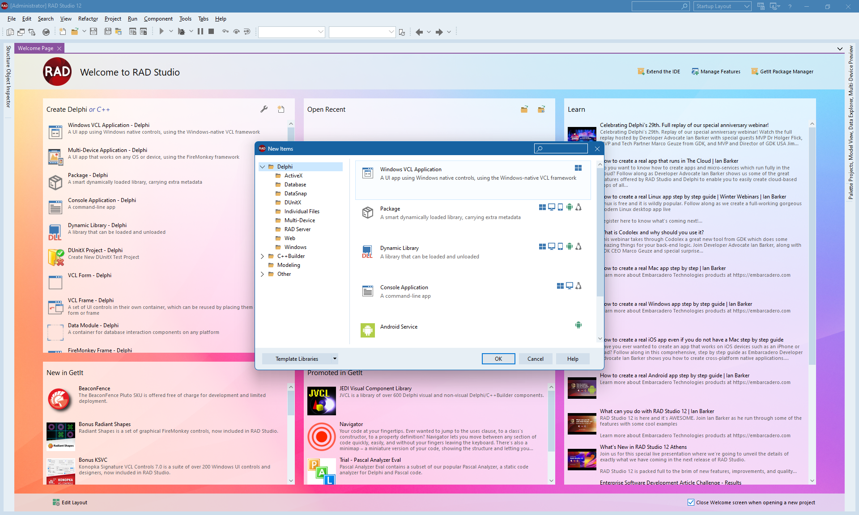This screenshot has width=859, height=515.
Task: Click Remove File from Project toolbar icon
Action: point(144,32)
